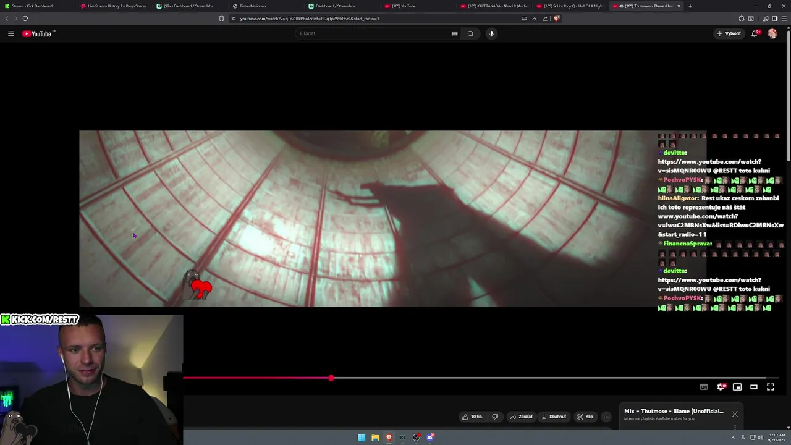Viewport: 791px width, 445px height.
Task: Go to the YouTube home logo
Action: pos(37,33)
